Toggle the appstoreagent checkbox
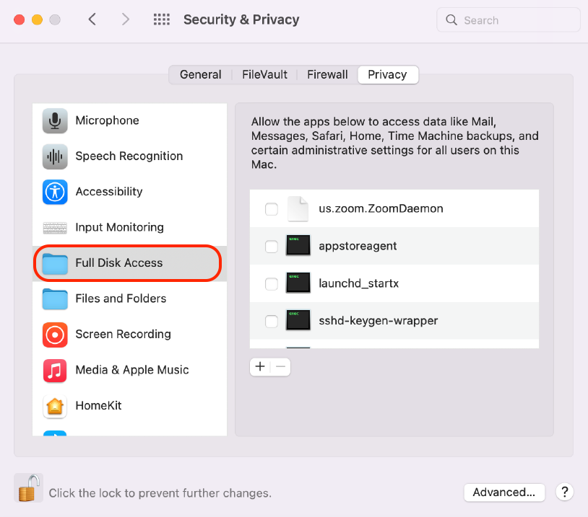 pos(272,247)
